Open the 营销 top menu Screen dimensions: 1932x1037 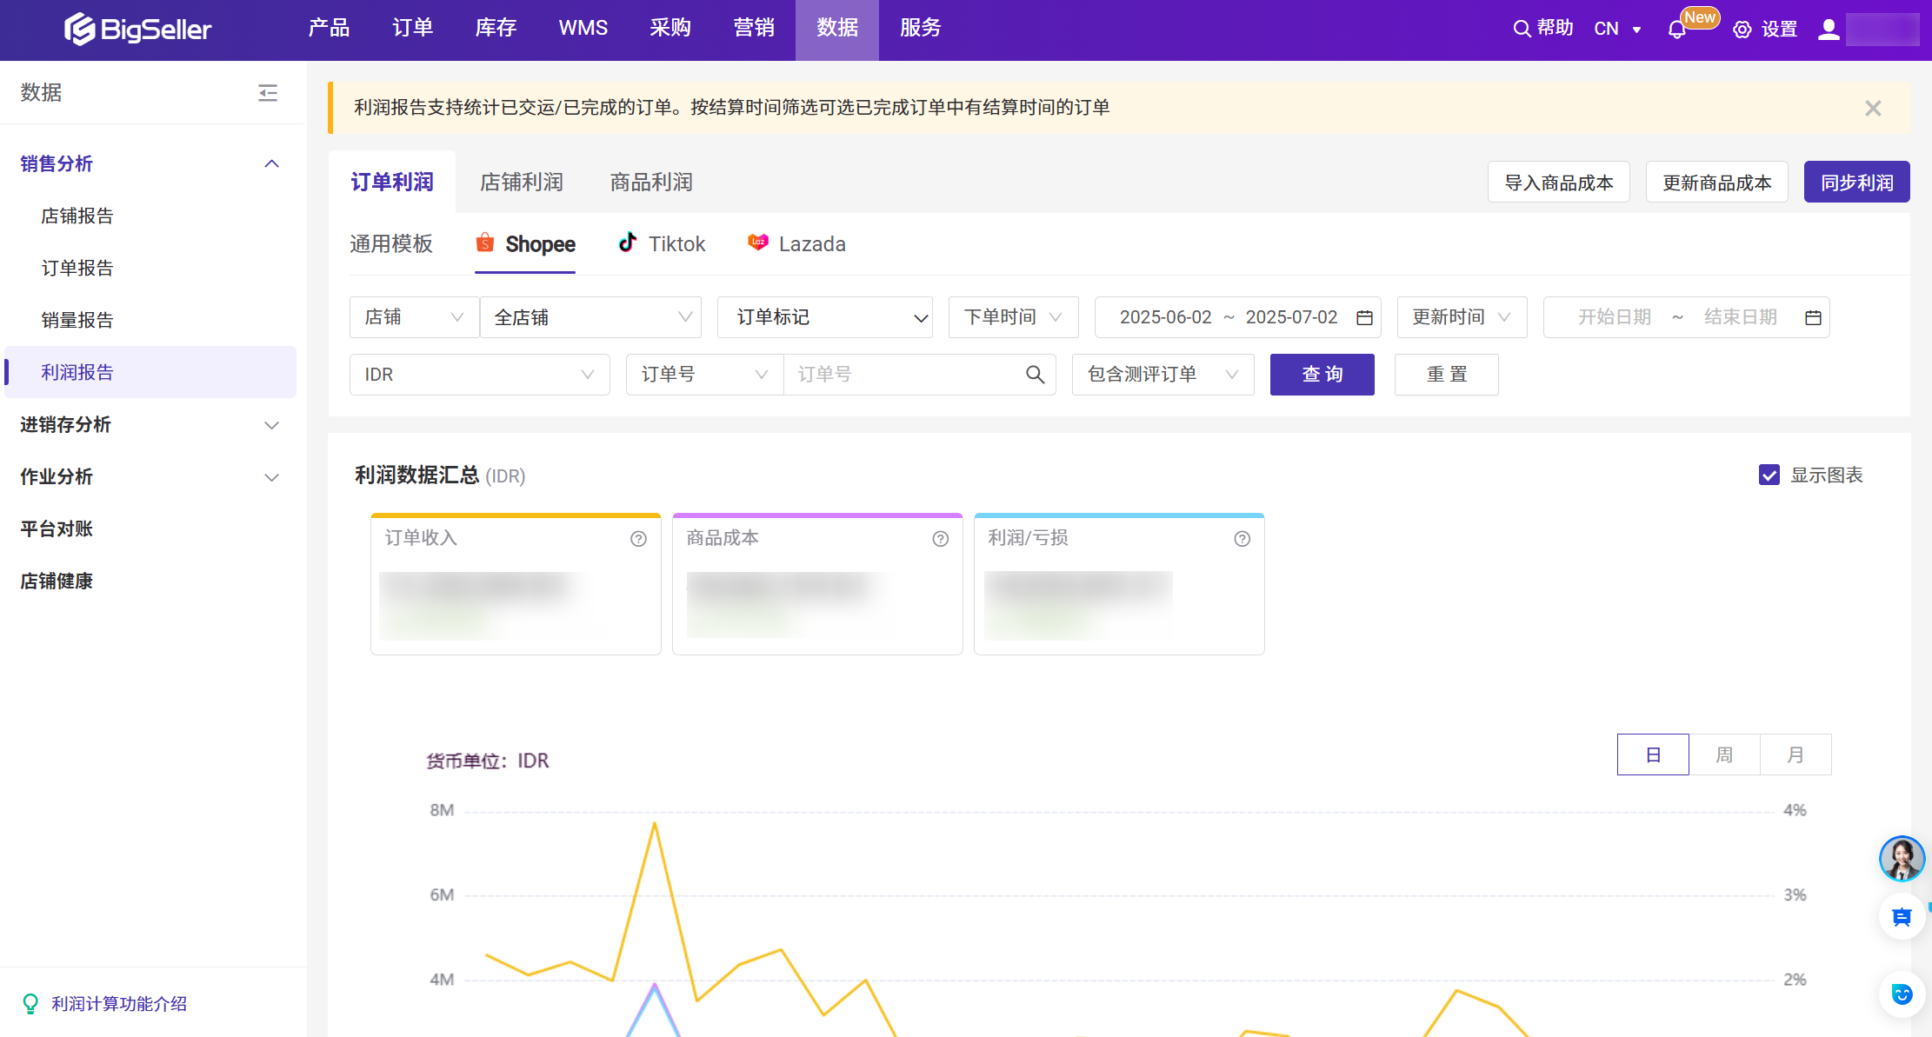(x=754, y=29)
